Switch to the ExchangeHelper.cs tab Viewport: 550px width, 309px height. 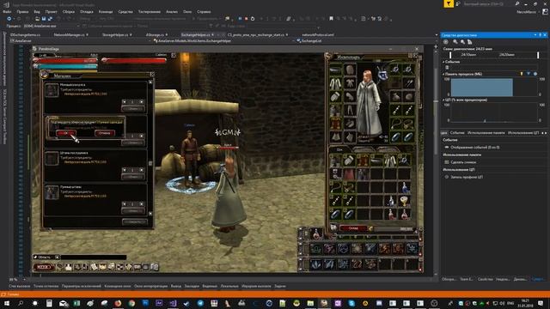(x=195, y=34)
